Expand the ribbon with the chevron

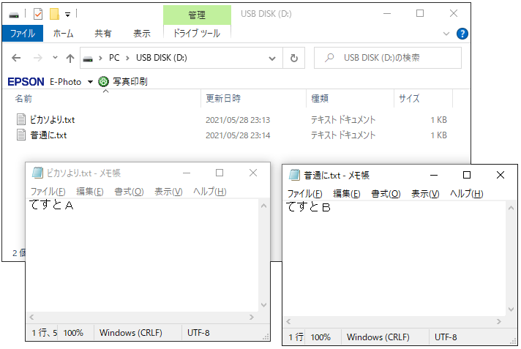[446, 34]
